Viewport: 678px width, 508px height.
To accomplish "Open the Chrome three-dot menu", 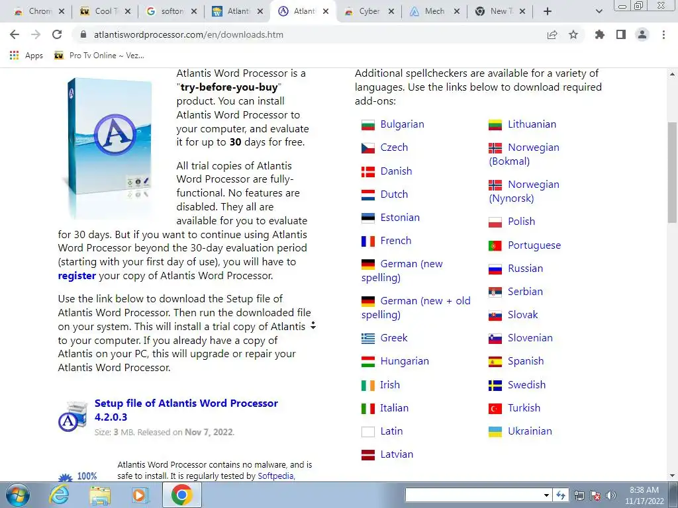I will (x=663, y=34).
